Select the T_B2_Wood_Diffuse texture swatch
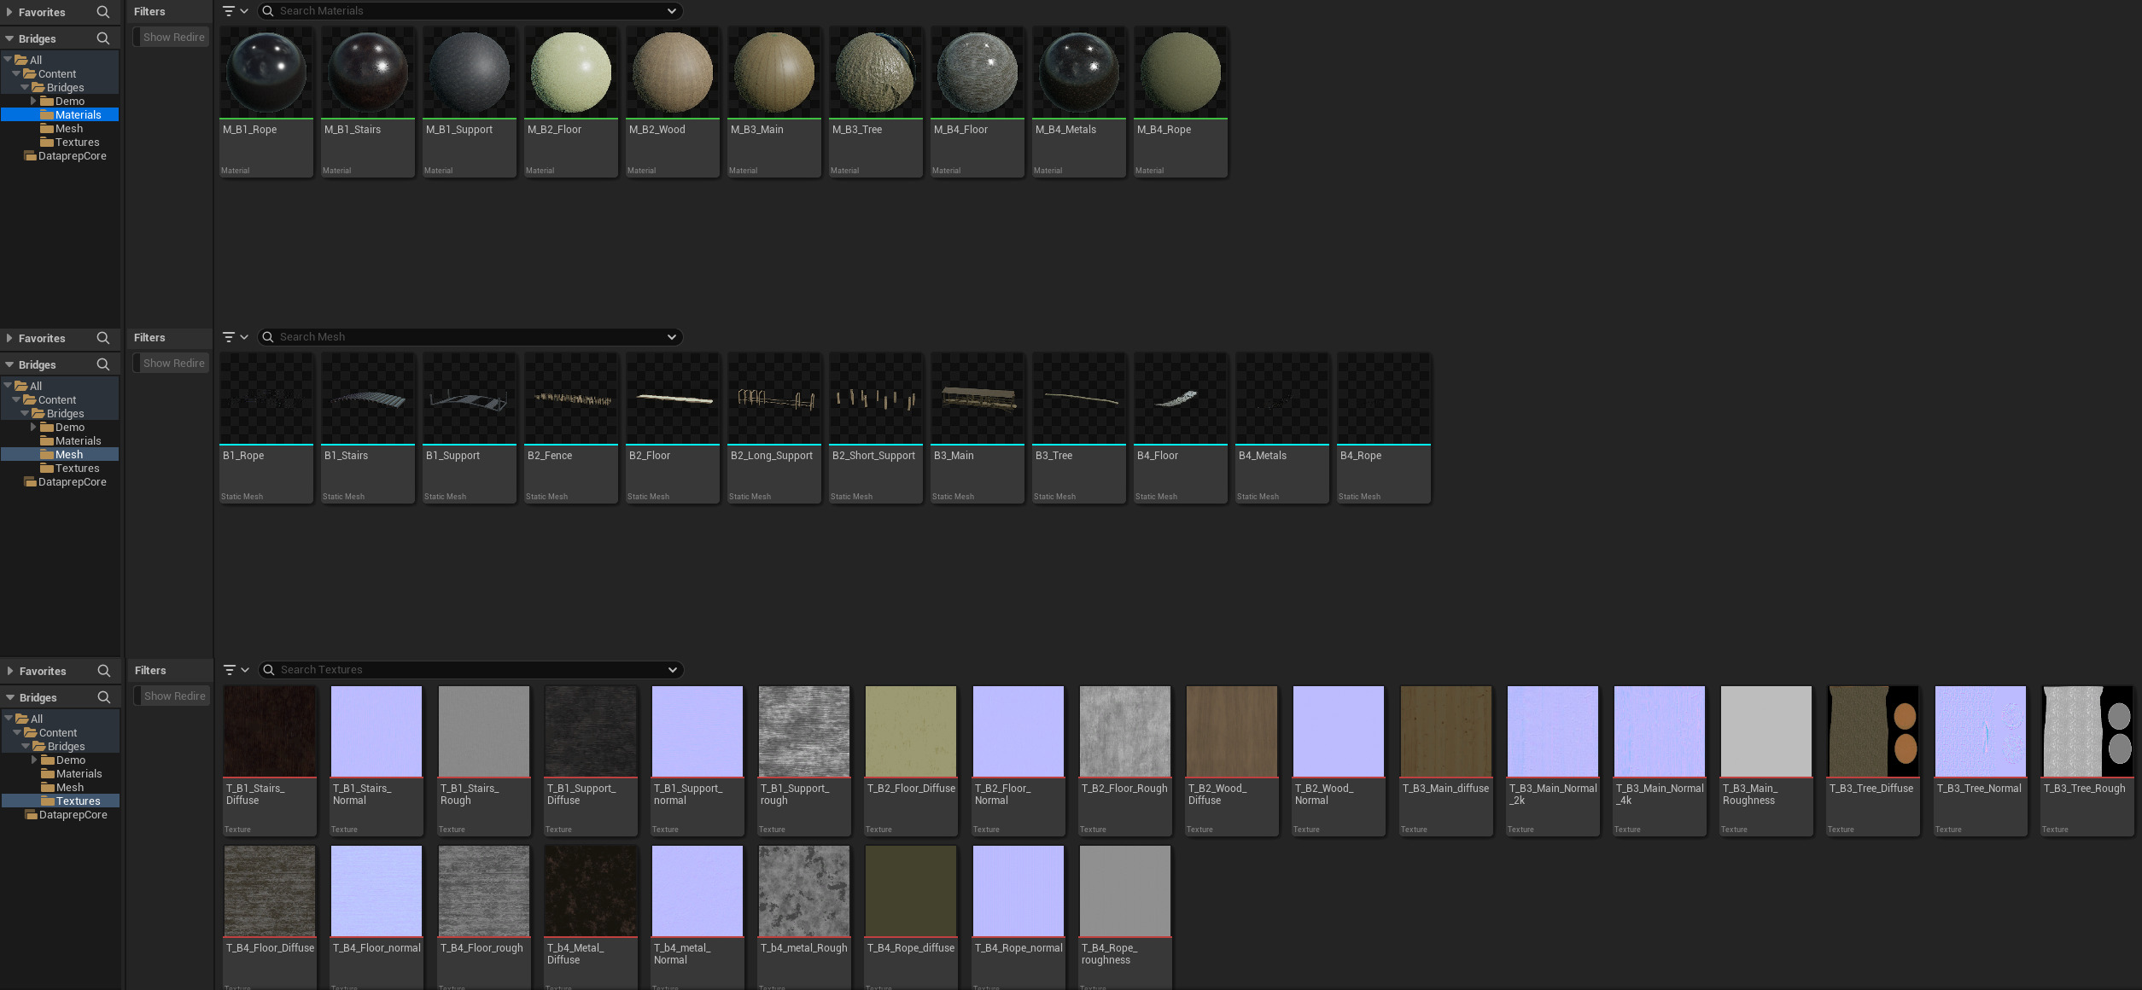 tap(1232, 732)
